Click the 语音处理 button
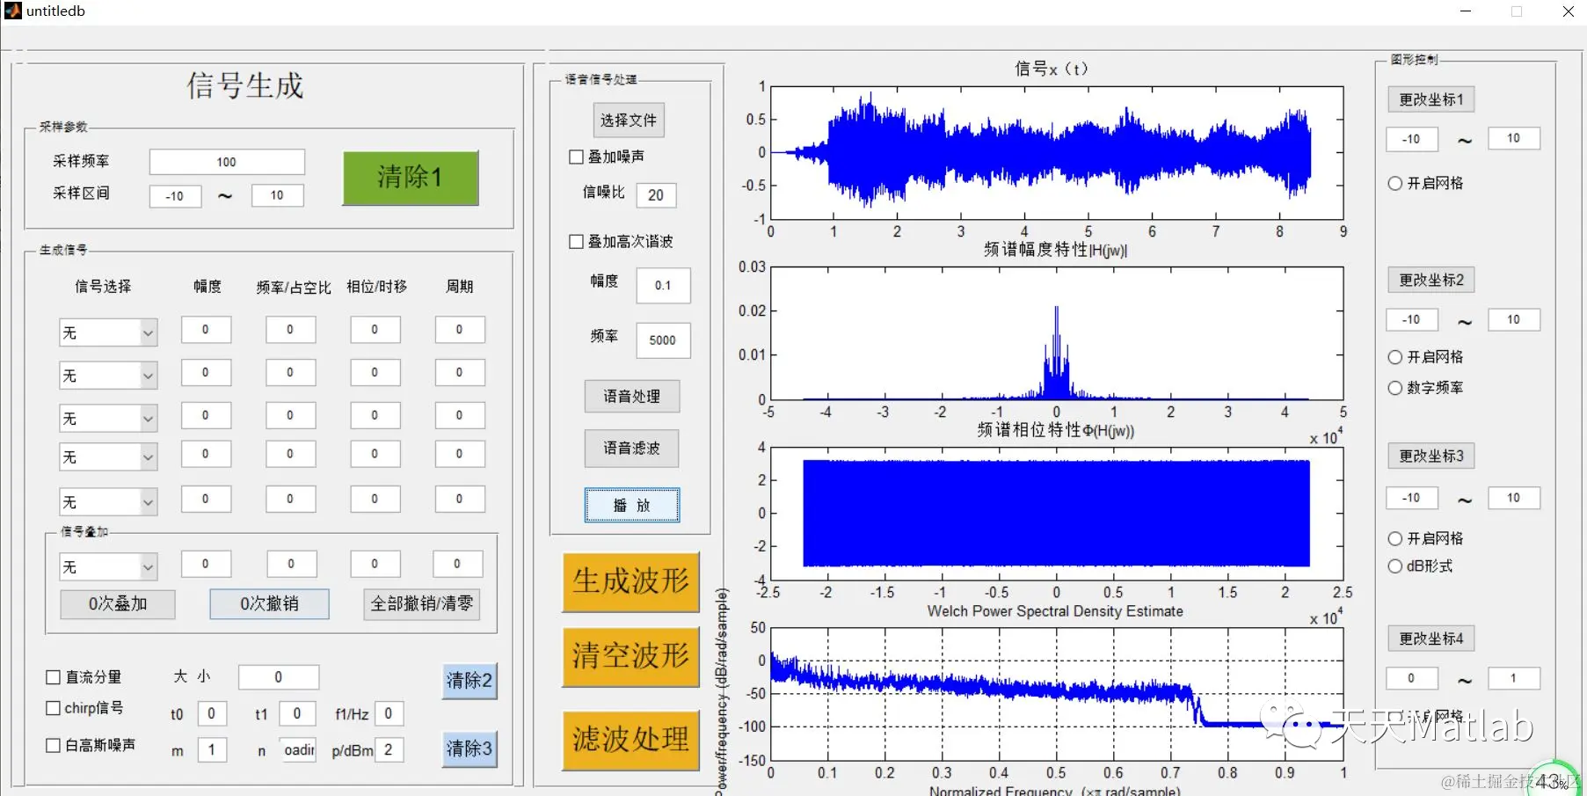The image size is (1587, 796). (632, 397)
